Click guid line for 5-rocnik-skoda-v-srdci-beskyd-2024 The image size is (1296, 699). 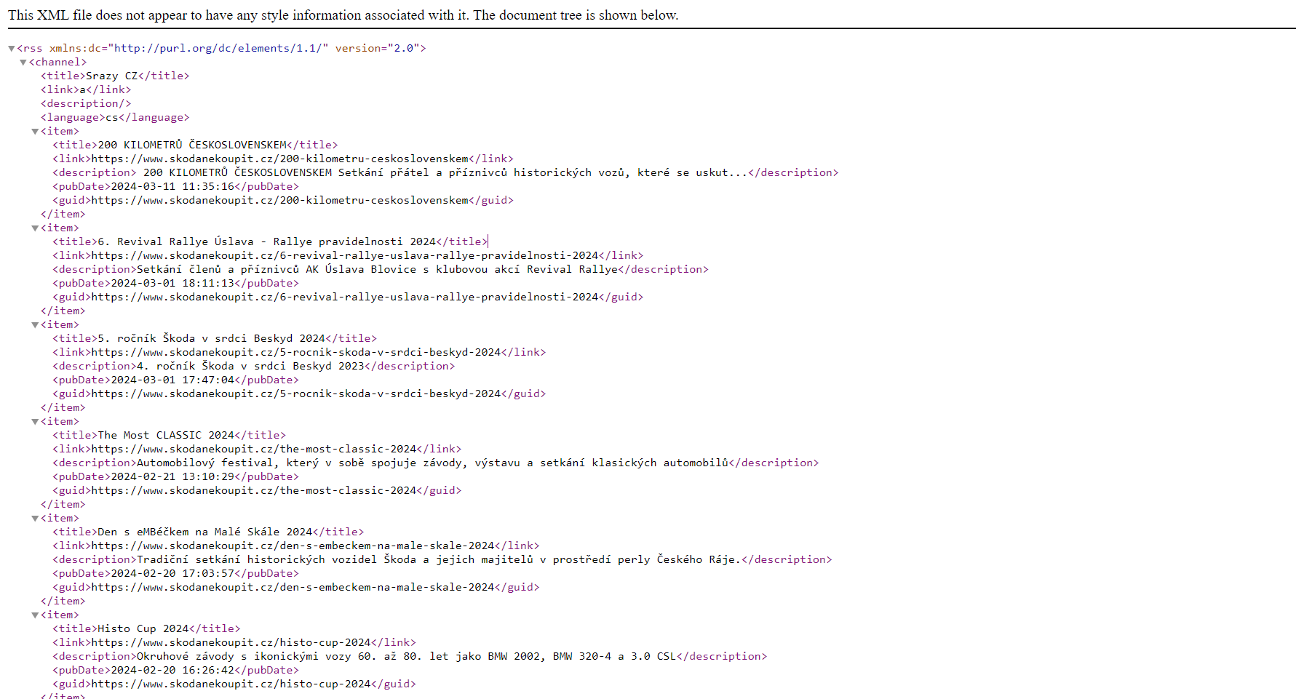tap(299, 394)
